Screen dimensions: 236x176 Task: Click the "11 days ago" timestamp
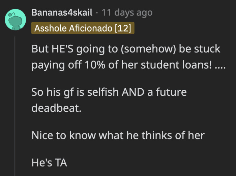127,13
